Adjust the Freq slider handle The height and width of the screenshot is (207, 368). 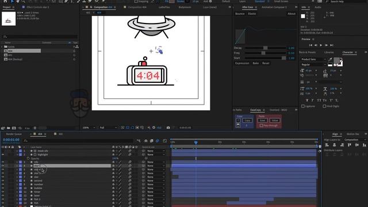tap(263, 53)
